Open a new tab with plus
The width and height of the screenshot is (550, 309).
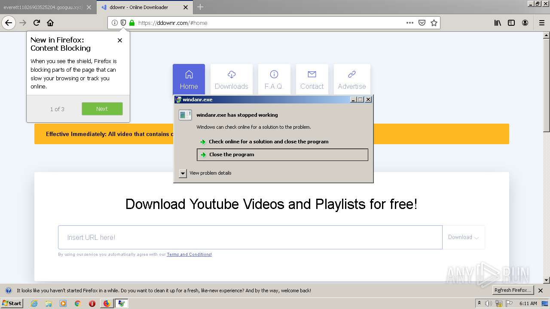[x=200, y=7]
